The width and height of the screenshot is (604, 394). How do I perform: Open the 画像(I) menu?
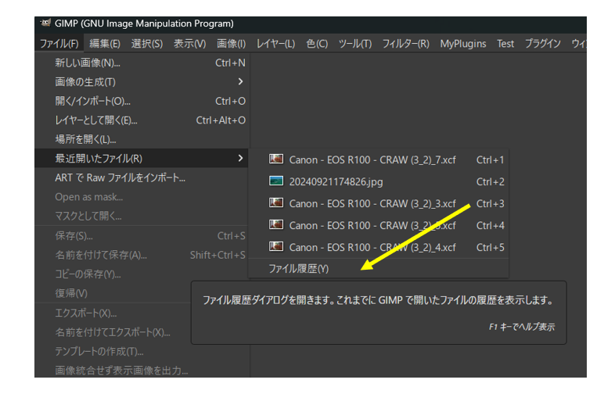(x=231, y=44)
